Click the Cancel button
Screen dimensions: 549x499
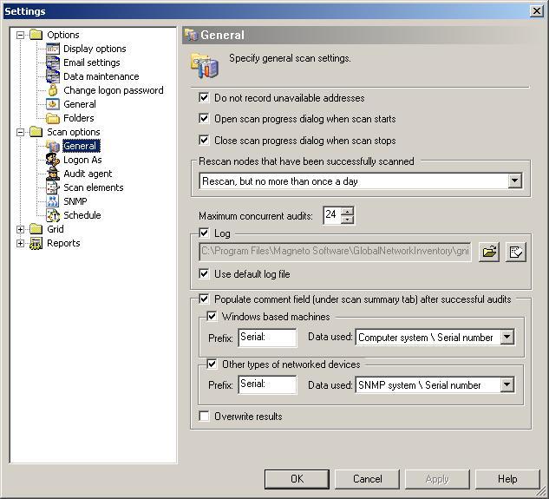tap(367, 479)
